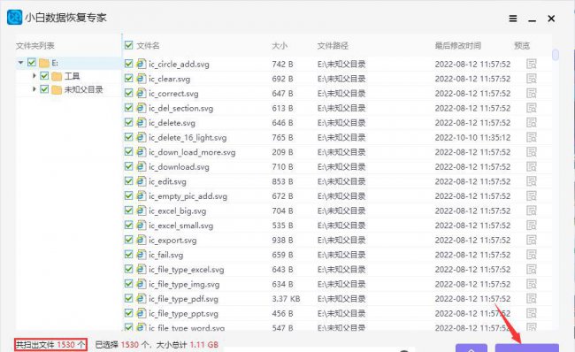
Task: Select ic_delete_16_light.svg file name
Action: coord(188,137)
